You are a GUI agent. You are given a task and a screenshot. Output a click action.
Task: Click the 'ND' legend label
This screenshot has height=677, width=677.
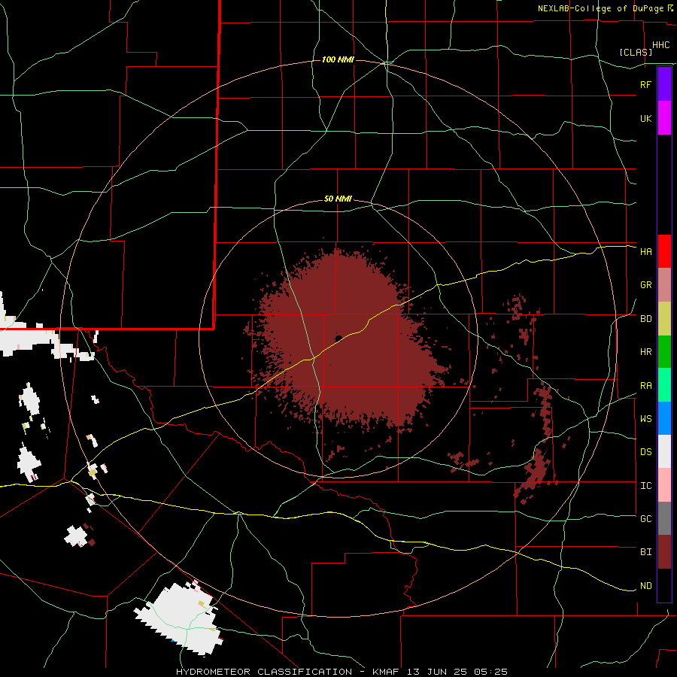pos(645,586)
